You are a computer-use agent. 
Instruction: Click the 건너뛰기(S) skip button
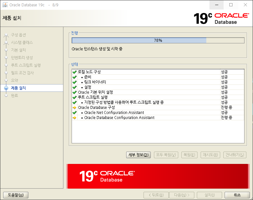click(235, 155)
